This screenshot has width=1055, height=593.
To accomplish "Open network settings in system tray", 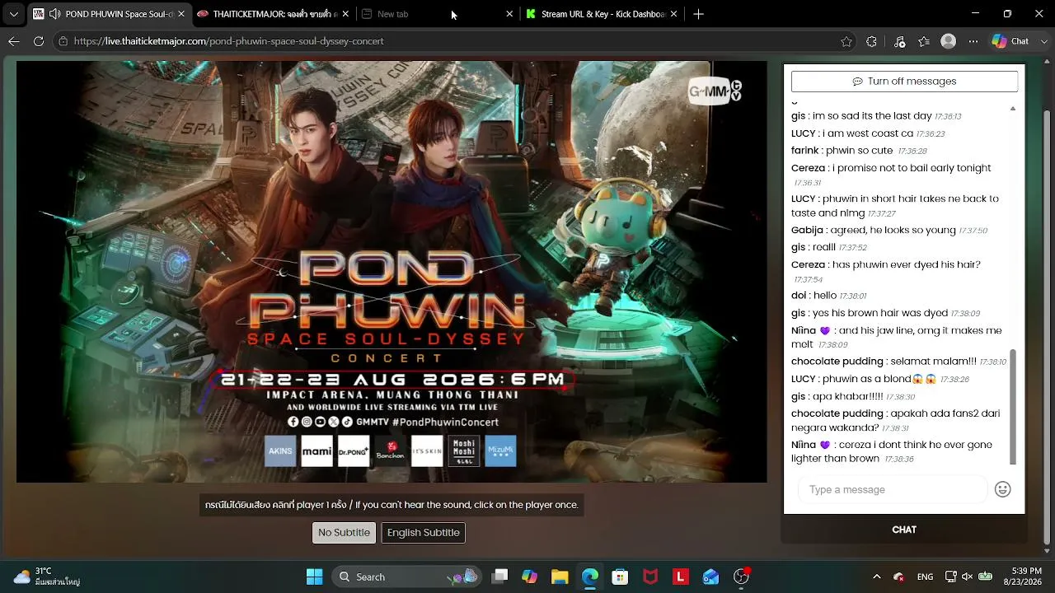I will pyautogui.click(x=951, y=577).
